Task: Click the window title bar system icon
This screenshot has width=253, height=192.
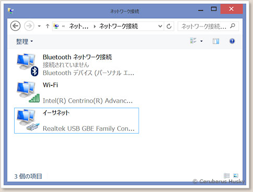Action: click(10, 10)
